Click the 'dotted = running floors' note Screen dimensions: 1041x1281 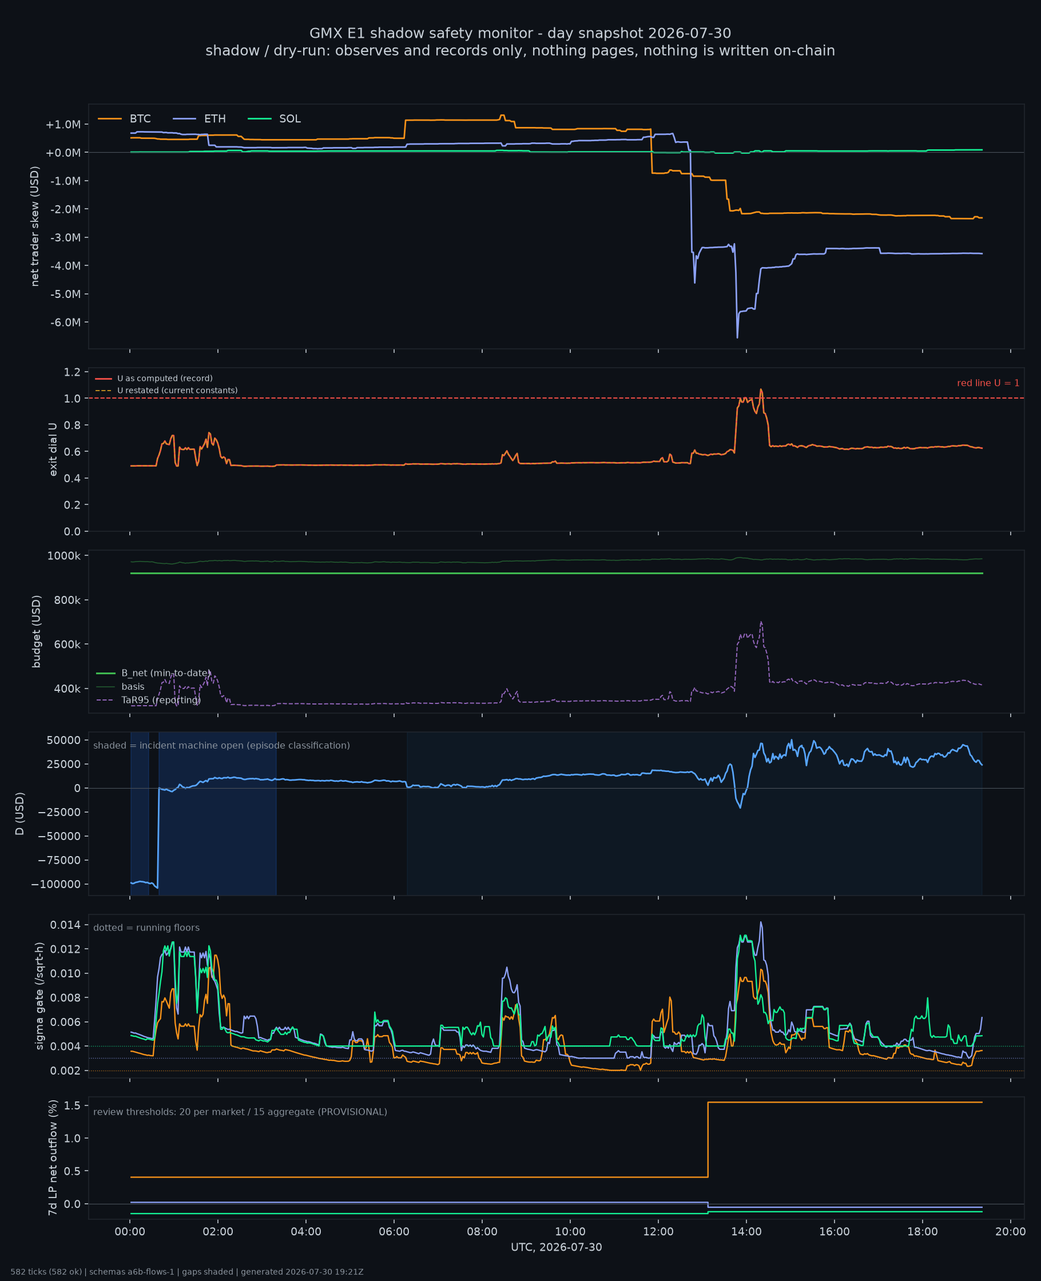point(146,928)
